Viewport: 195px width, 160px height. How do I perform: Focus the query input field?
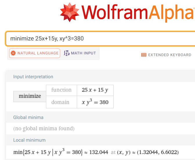(x=100, y=38)
